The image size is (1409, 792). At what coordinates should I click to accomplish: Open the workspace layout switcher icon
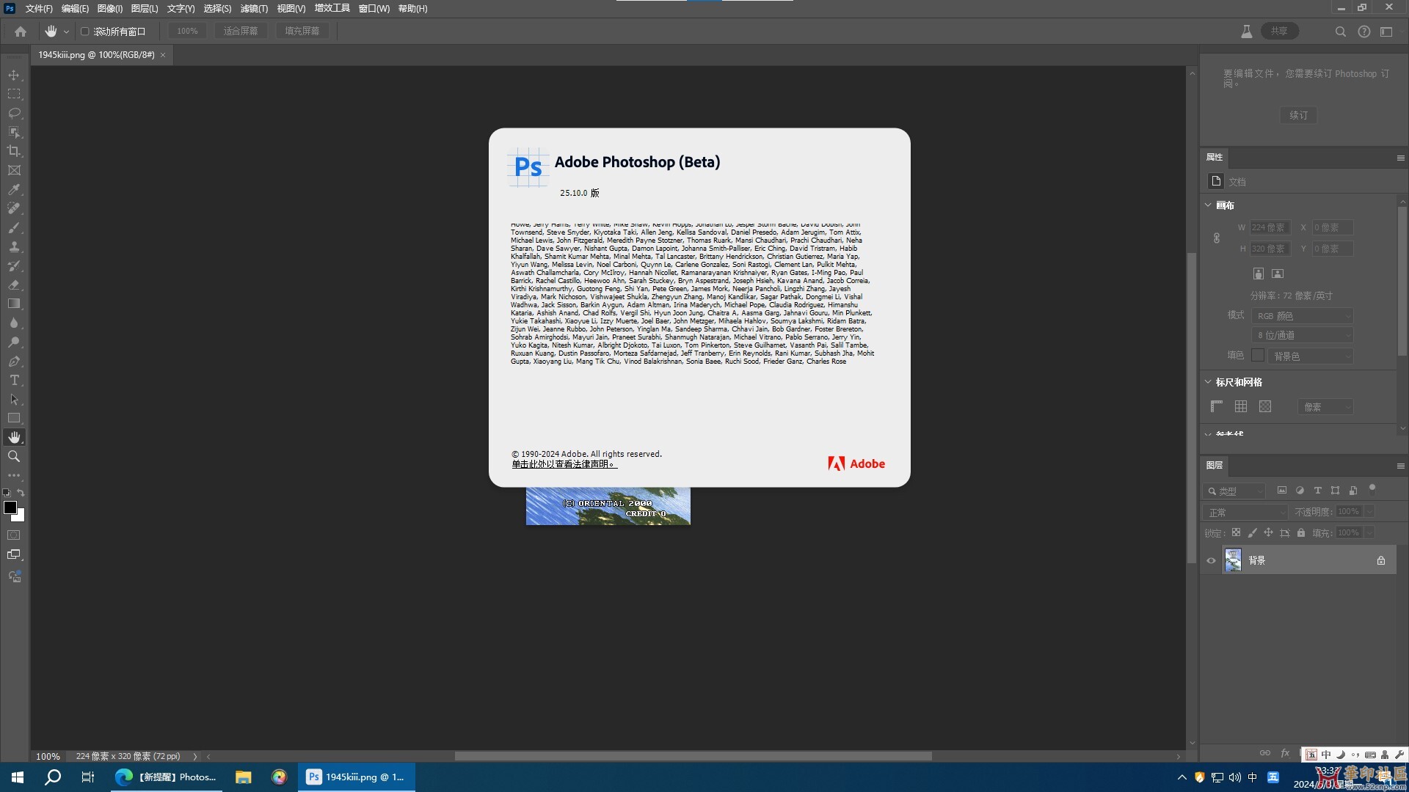pyautogui.click(x=1386, y=32)
